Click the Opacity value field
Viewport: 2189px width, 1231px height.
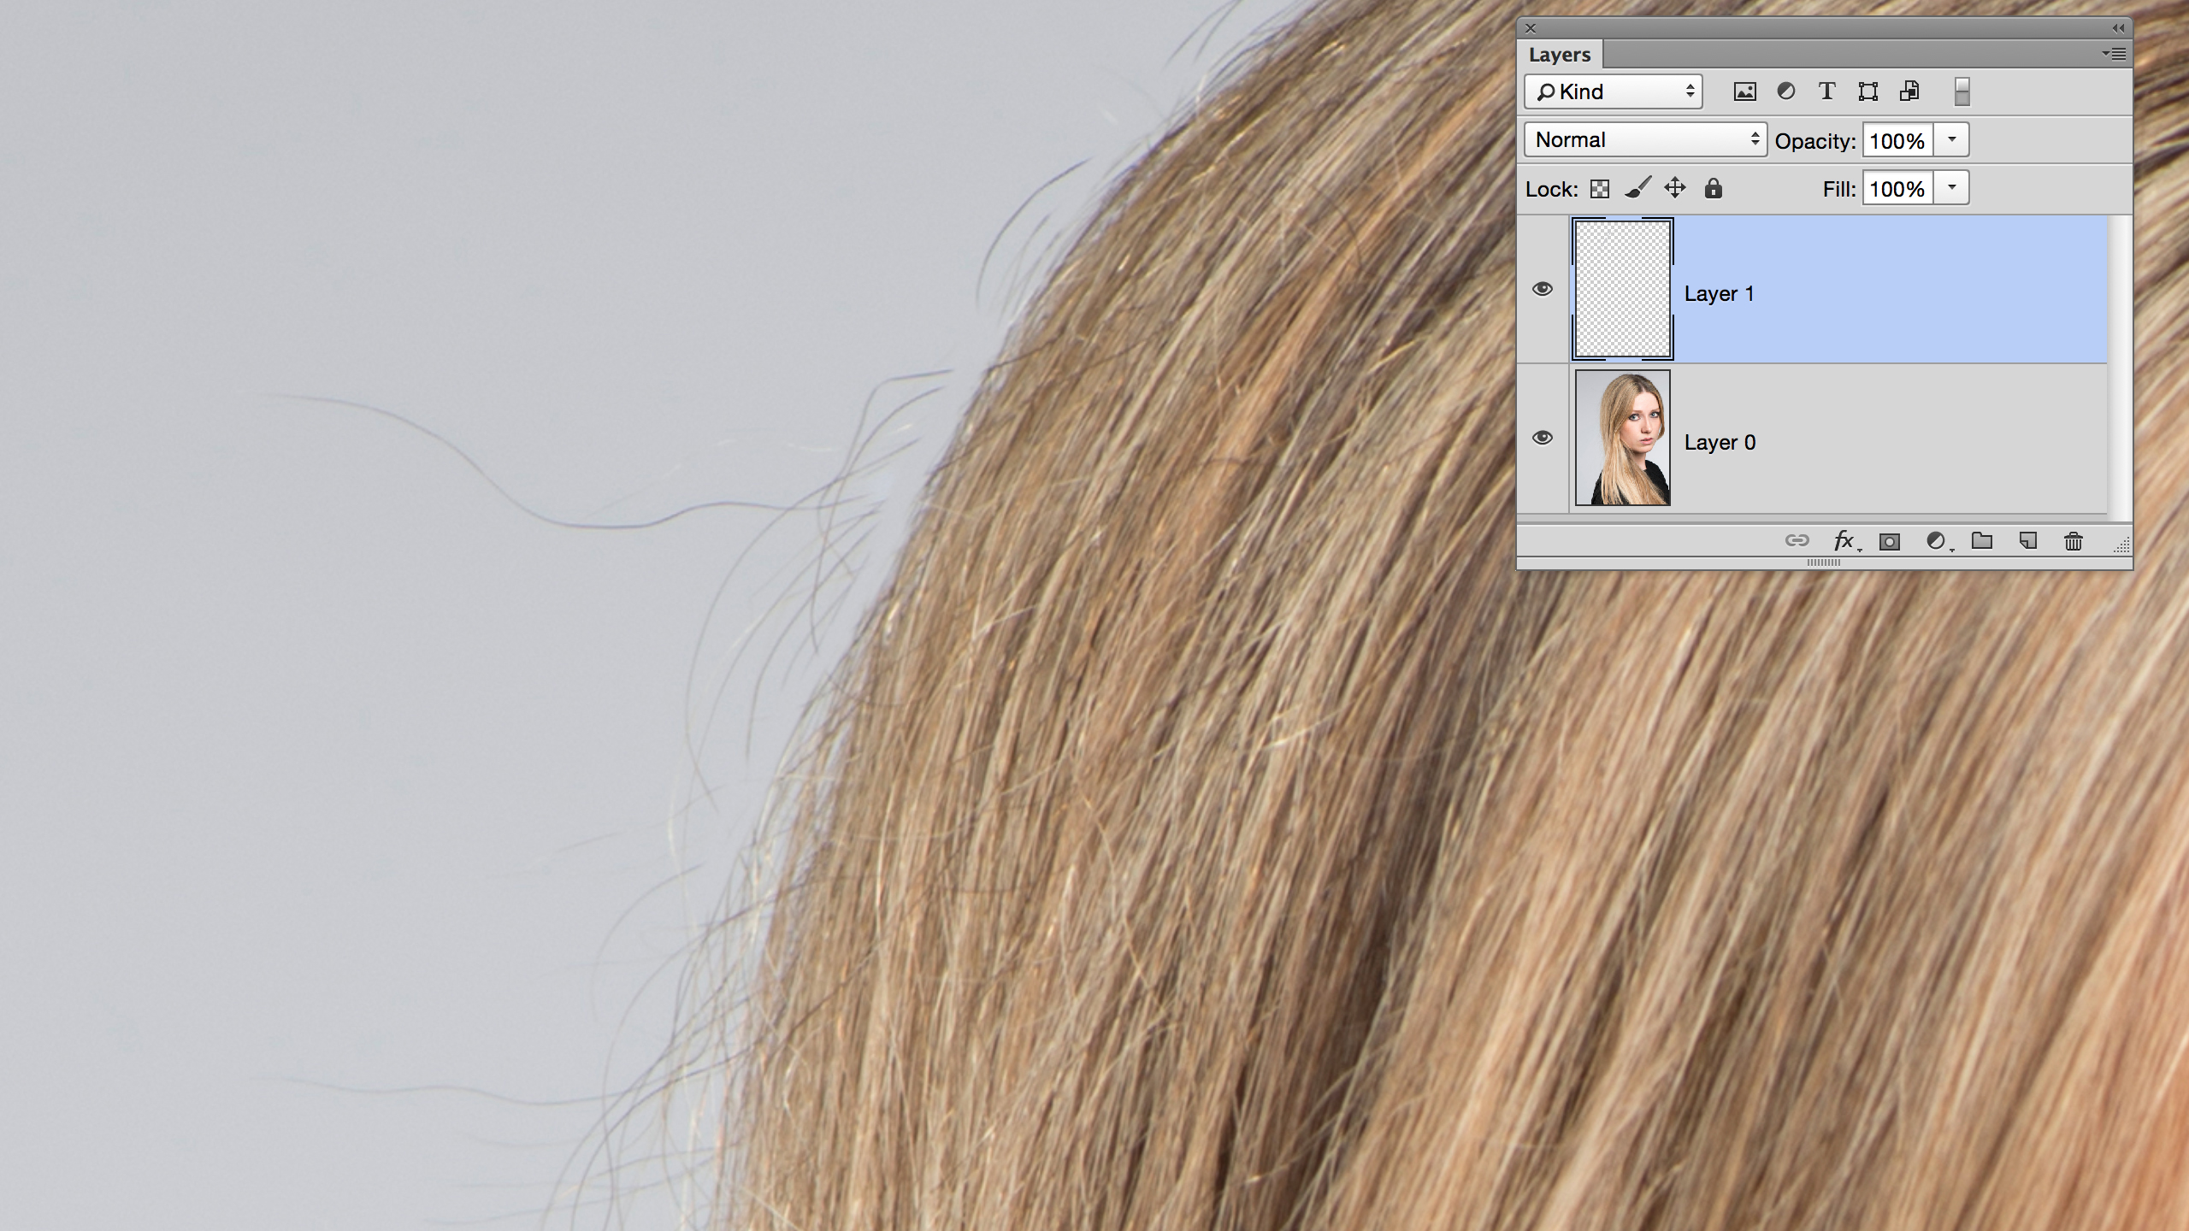pyautogui.click(x=1898, y=140)
